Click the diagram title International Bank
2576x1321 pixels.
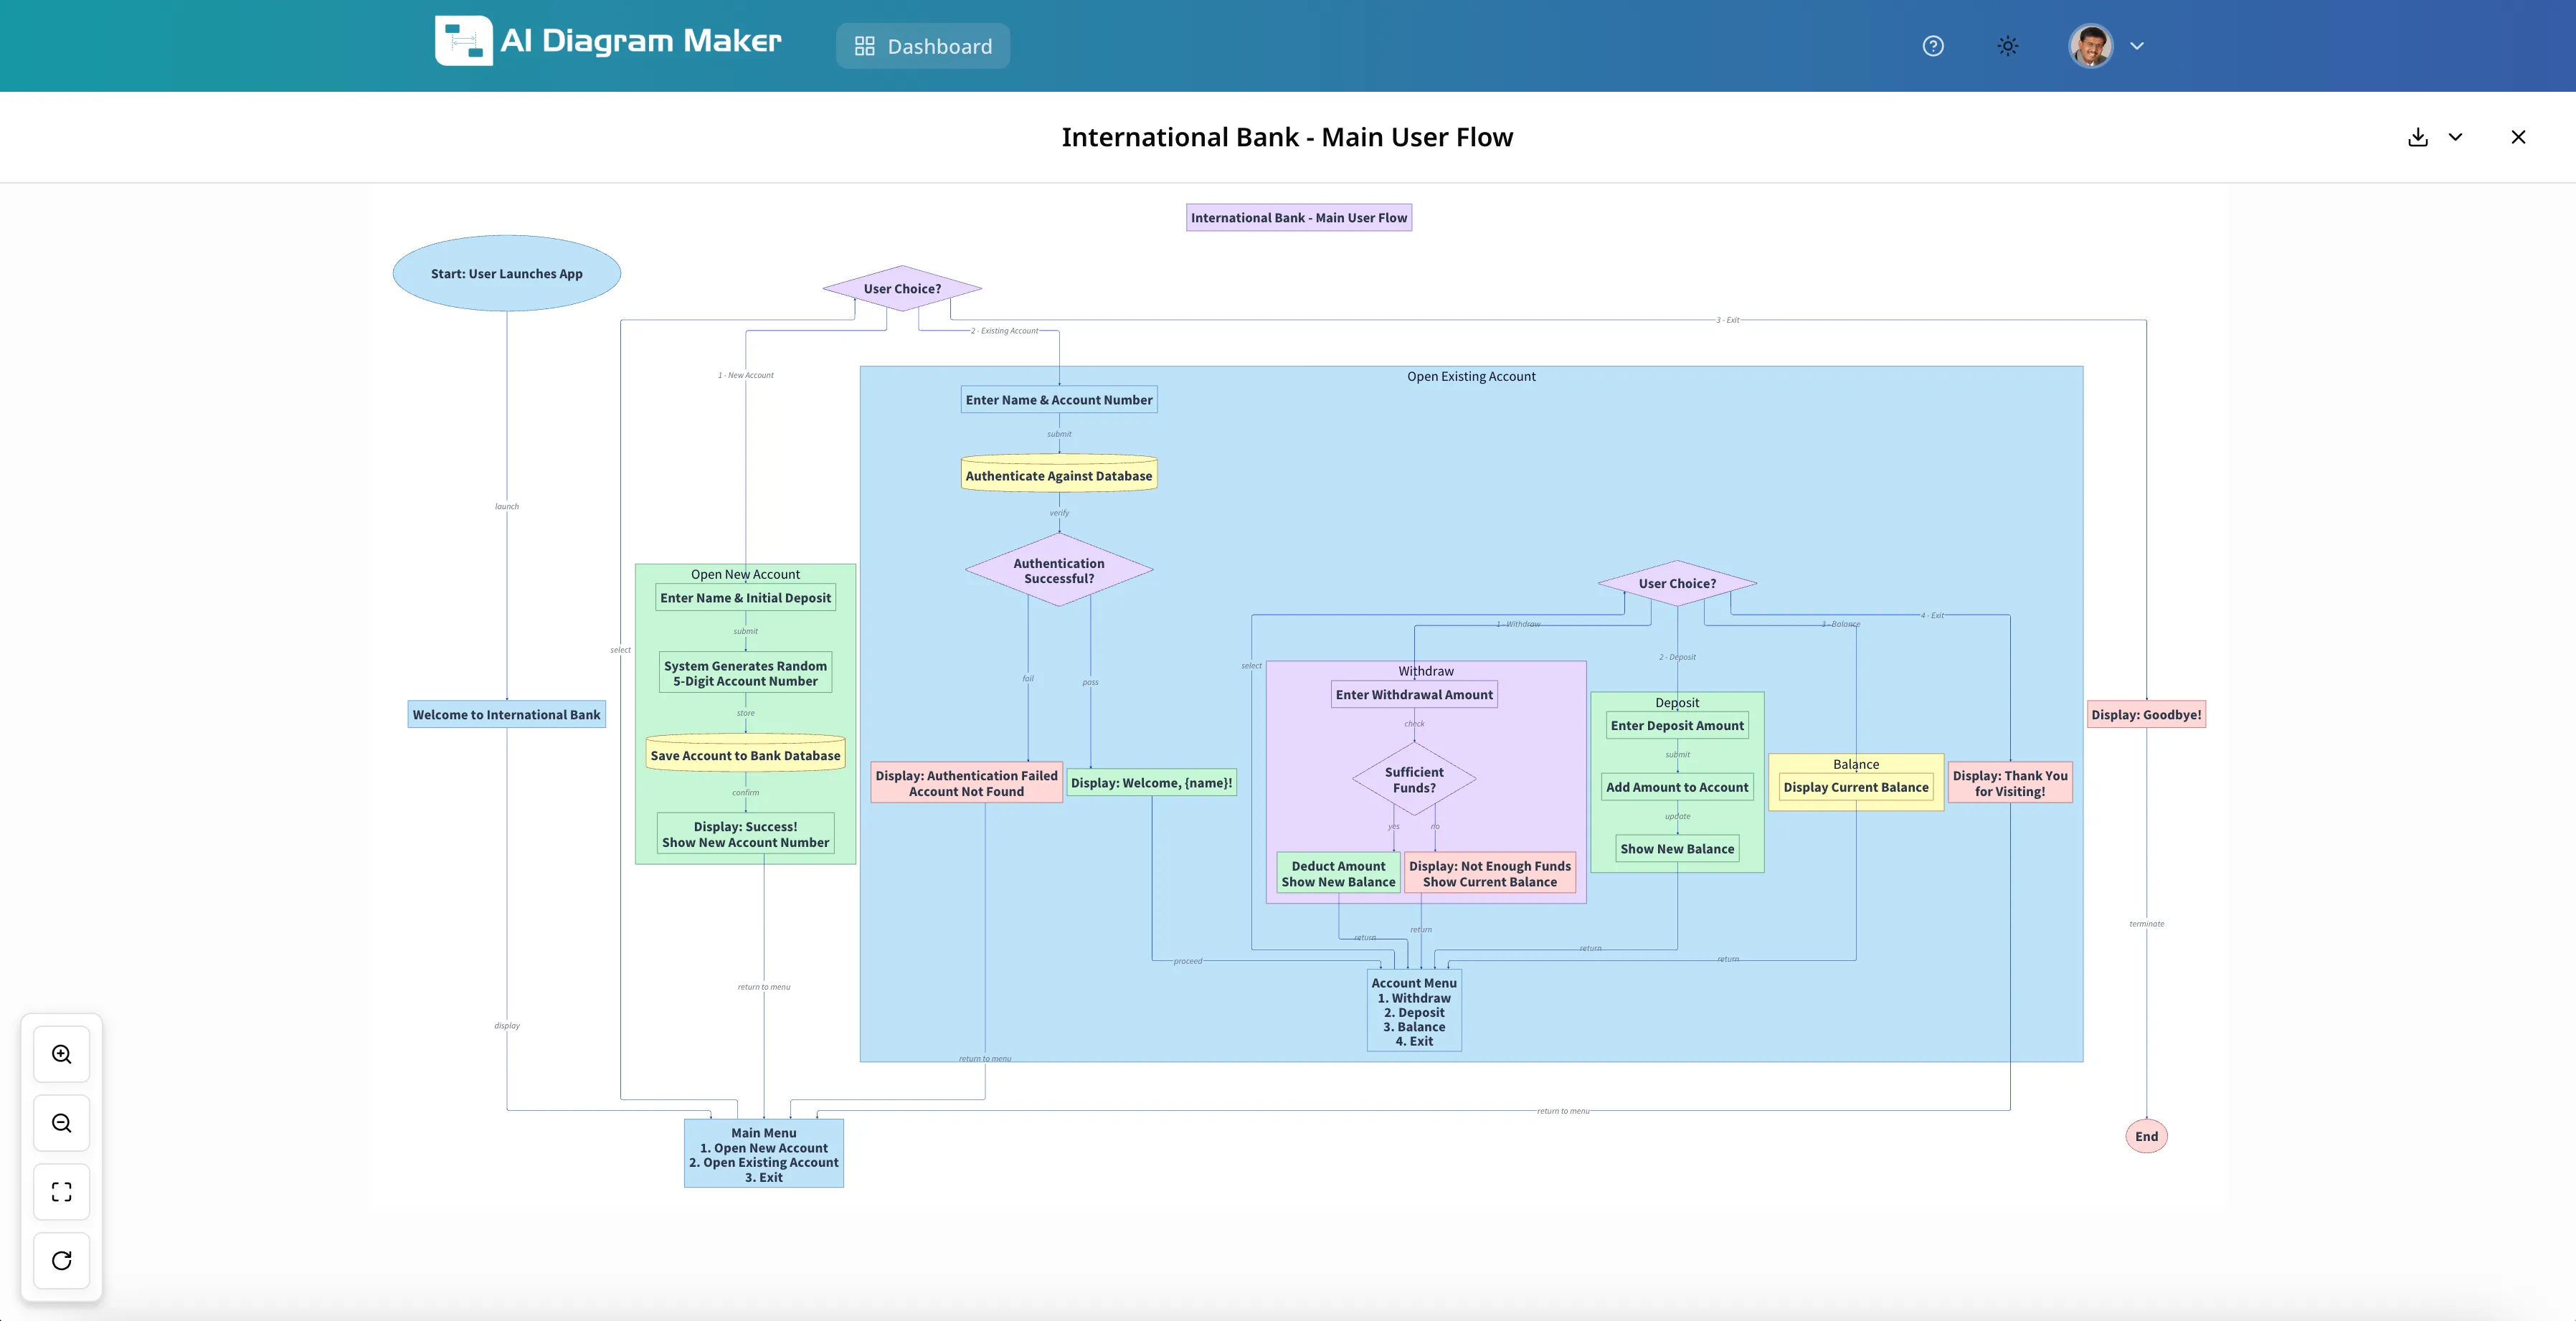coord(1288,137)
